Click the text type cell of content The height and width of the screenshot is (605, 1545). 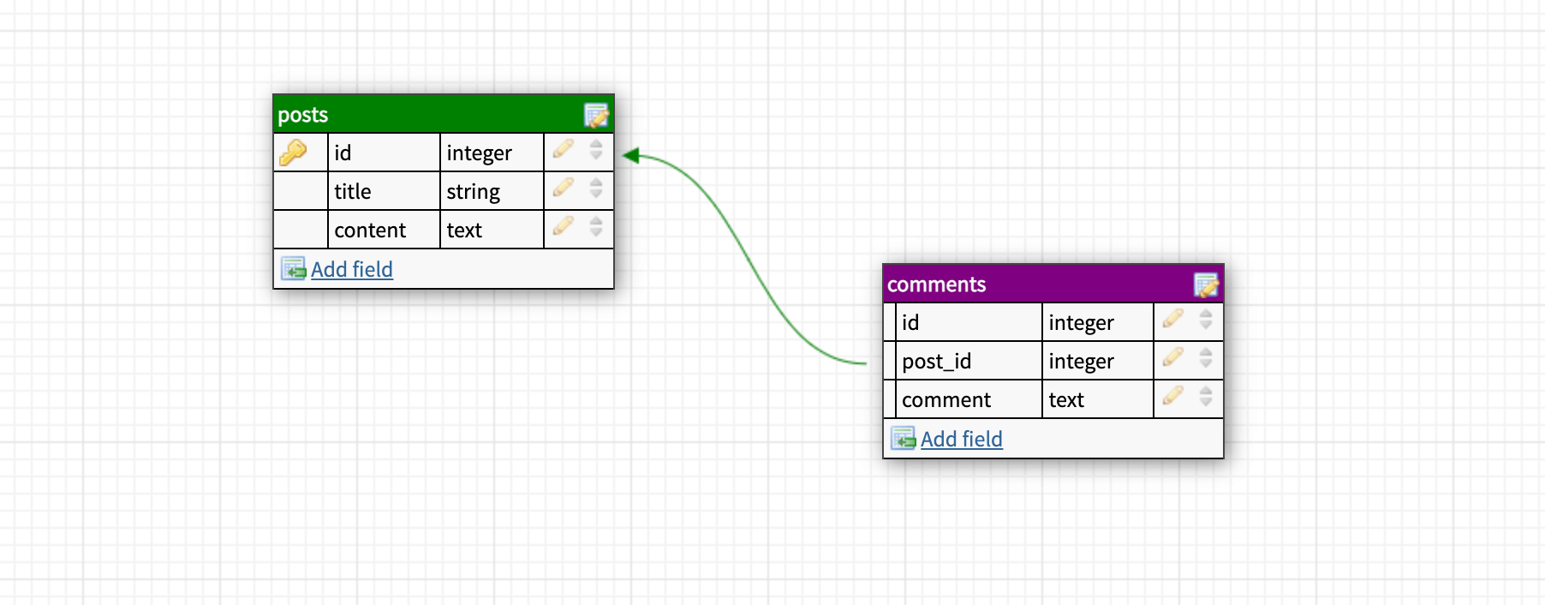click(492, 230)
